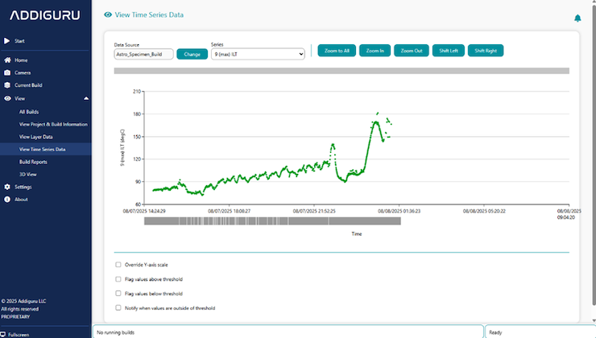596x338 pixels.
Task: Check Flag values above threshold
Action: [x=118, y=279]
